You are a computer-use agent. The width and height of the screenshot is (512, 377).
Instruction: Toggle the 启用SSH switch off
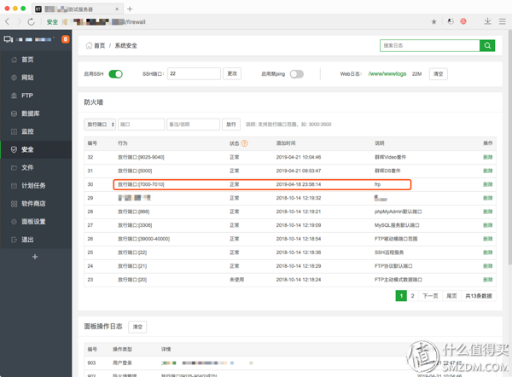pyautogui.click(x=115, y=74)
